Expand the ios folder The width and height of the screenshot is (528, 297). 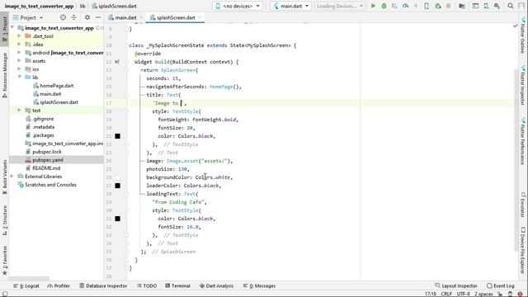point(19,69)
